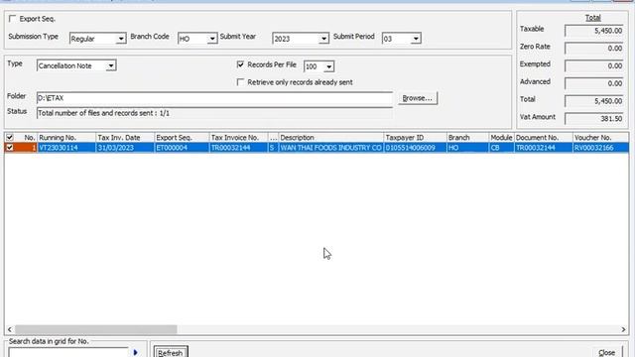Click the Document No. column header
The width and height of the screenshot is (635, 357).
544,138
